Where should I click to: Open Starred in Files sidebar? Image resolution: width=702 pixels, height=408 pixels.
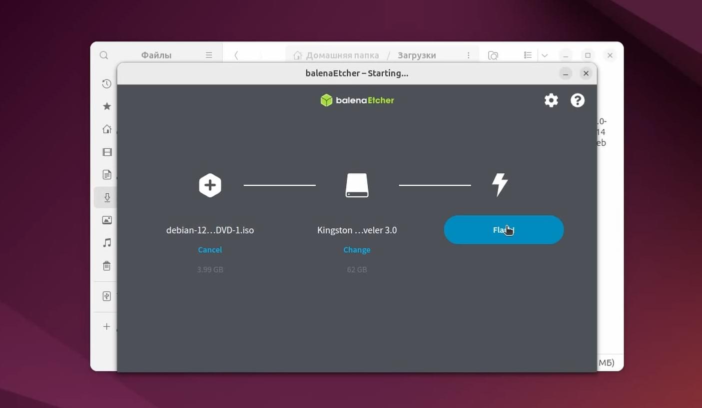pyautogui.click(x=106, y=106)
